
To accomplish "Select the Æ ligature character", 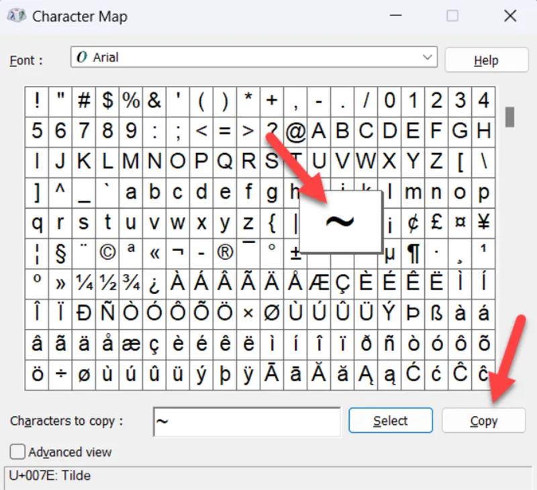I will click(319, 284).
